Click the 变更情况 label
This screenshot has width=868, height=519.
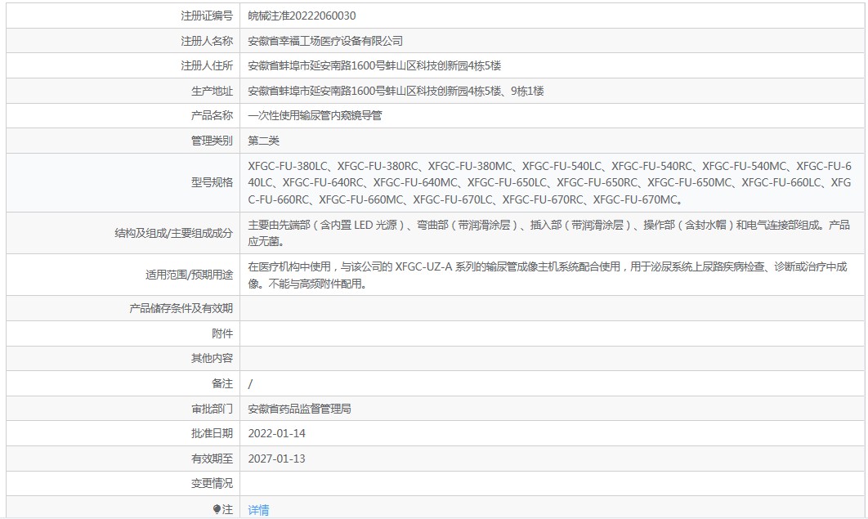tap(212, 484)
